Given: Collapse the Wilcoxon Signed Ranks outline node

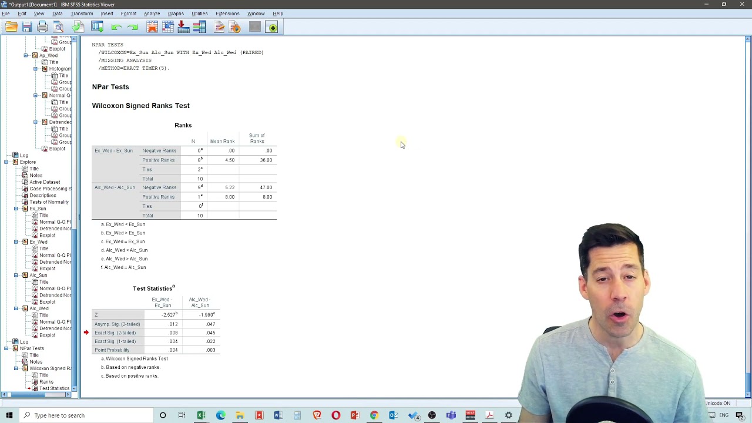Looking at the screenshot, I should [x=16, y=368].
